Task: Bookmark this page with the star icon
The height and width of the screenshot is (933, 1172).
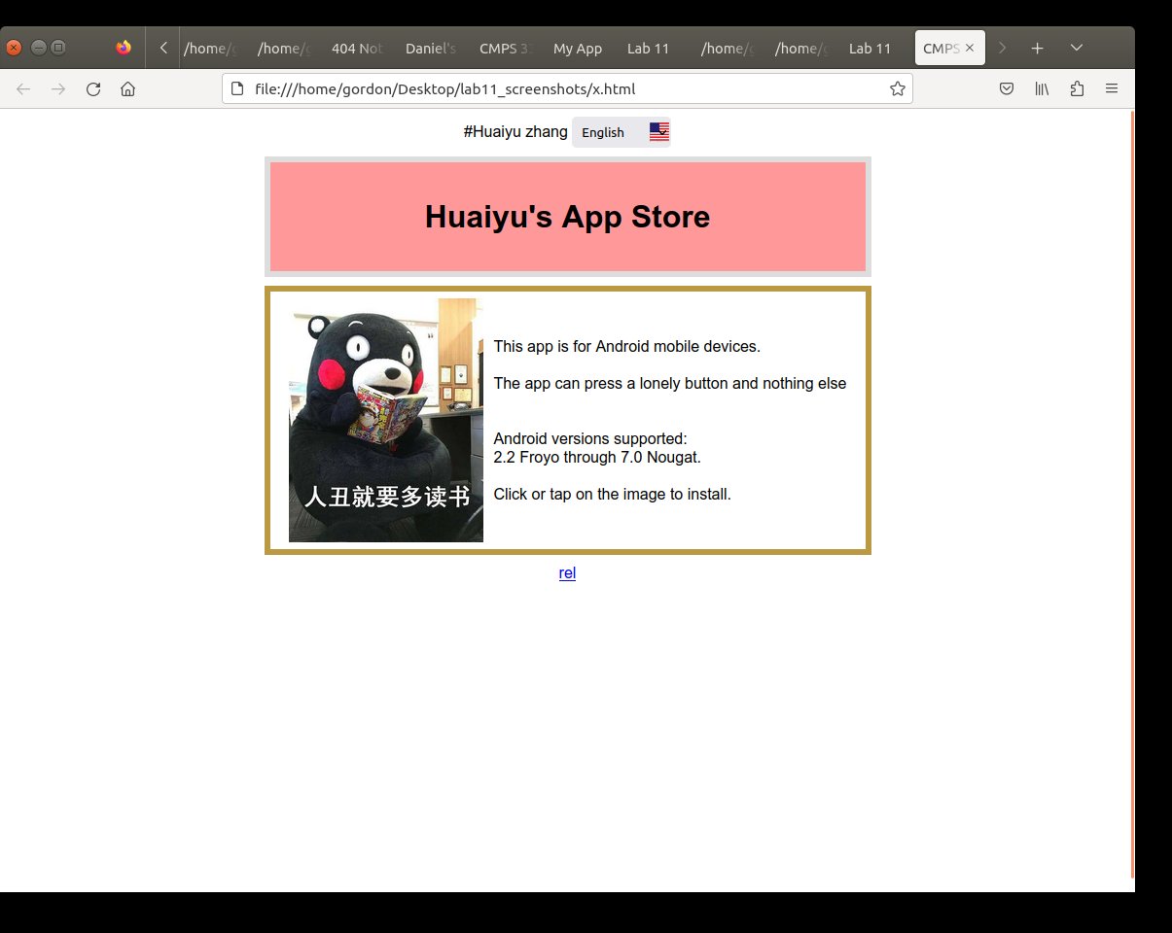Action: click(897, 89)
